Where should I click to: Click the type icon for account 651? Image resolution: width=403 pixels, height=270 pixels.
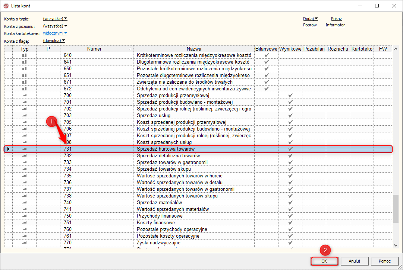click(x=25, y=75)
